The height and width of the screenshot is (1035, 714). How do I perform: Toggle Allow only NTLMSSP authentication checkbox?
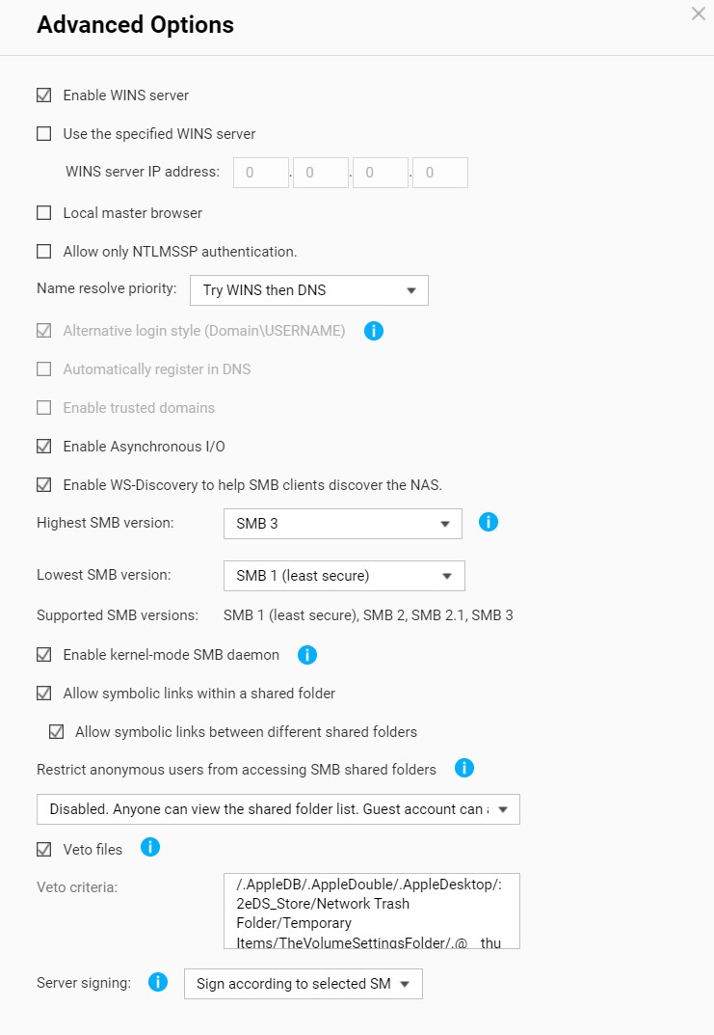tap(44, 251)
